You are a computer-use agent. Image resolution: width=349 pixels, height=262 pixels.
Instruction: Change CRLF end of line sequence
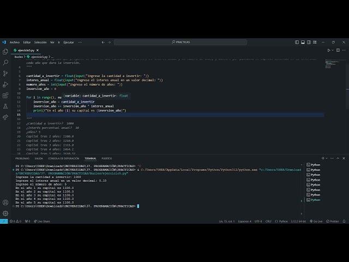tap(268, 221)
